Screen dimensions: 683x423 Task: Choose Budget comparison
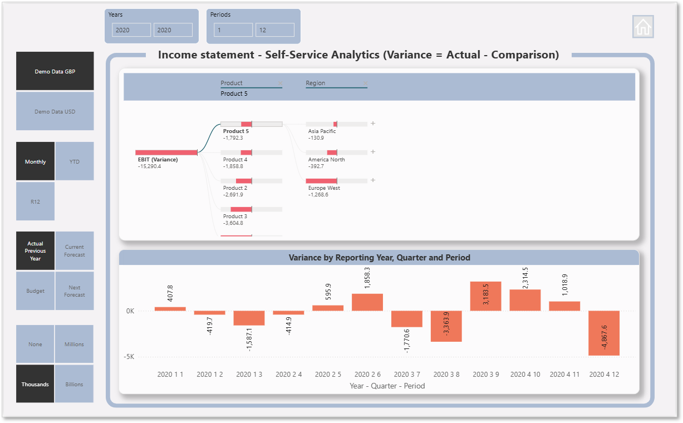36,291
